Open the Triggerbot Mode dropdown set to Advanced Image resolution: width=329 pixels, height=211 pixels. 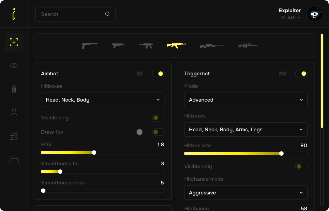coord(246,100)
